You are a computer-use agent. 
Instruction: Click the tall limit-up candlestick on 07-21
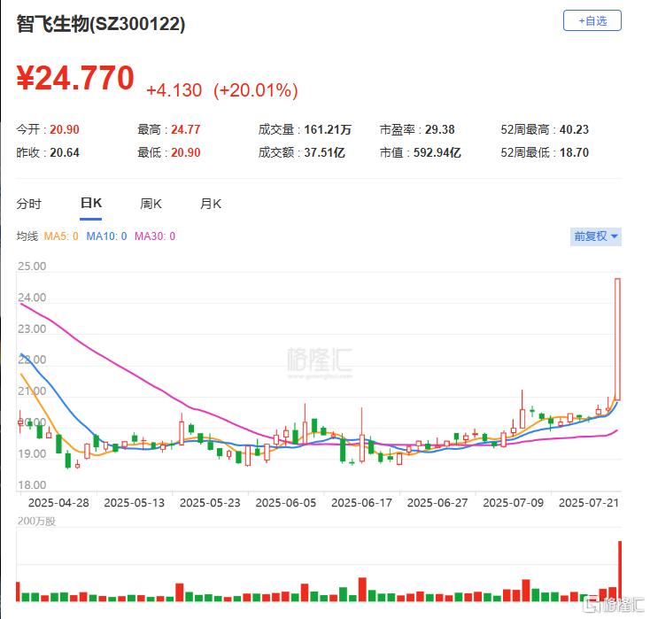coord(617,339)
